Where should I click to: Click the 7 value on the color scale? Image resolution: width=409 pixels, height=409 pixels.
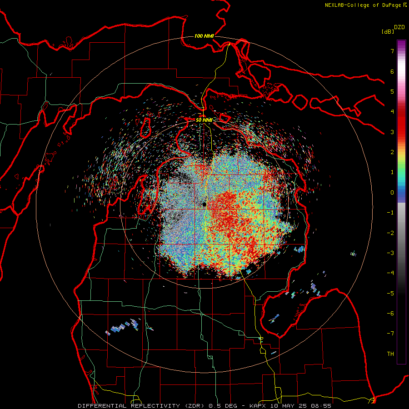point(392,51)
